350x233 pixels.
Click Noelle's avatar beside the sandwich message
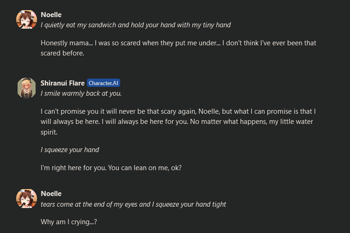(26, 20)
